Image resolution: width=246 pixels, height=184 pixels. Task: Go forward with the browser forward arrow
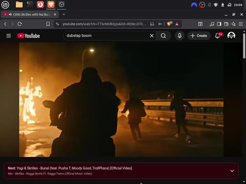[12, 24]
